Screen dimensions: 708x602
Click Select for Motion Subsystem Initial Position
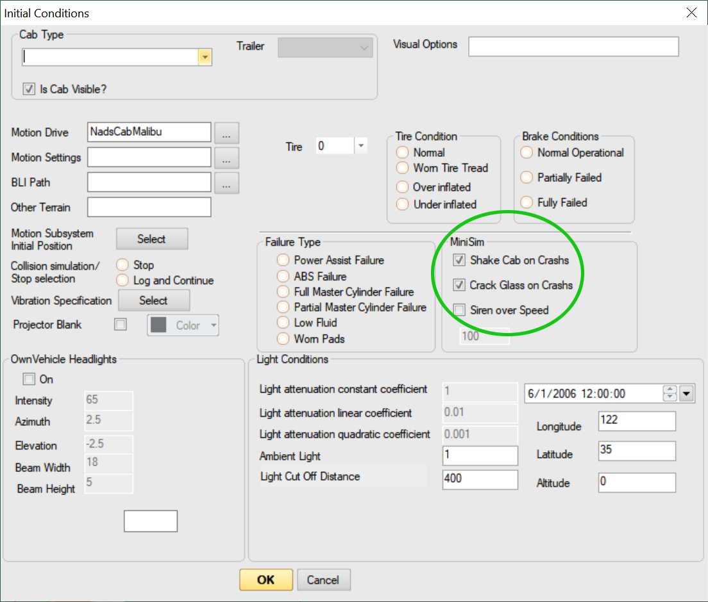(x=152, y=238)
